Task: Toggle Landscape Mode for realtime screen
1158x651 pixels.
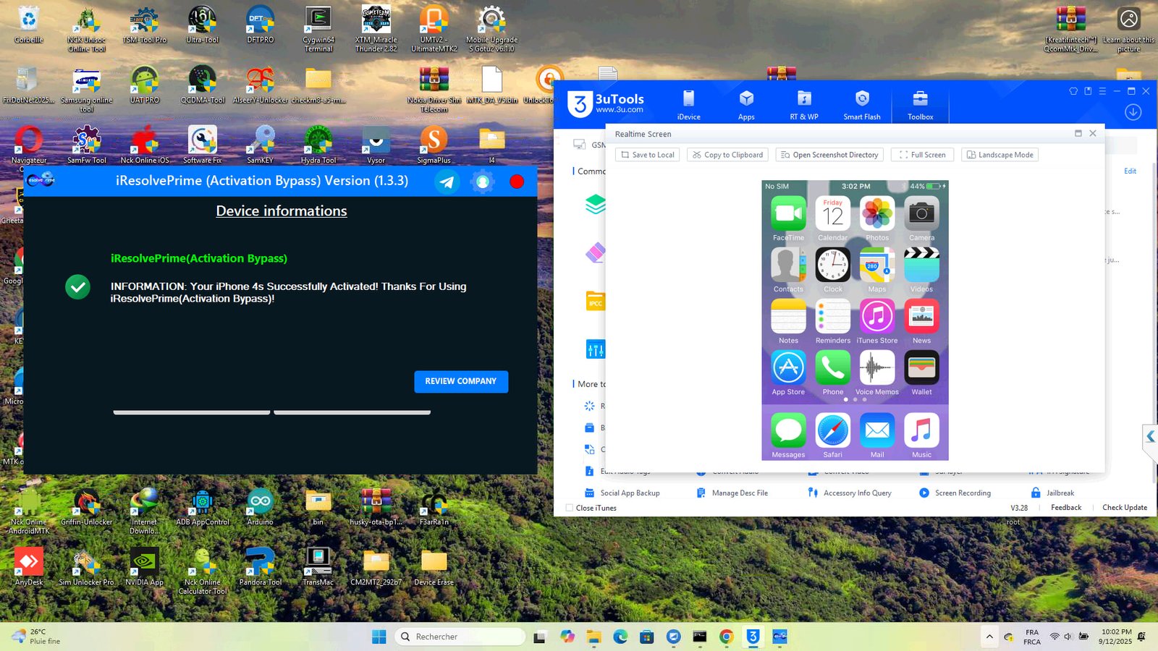Action: pyautogui.click(x=999, y=155)
